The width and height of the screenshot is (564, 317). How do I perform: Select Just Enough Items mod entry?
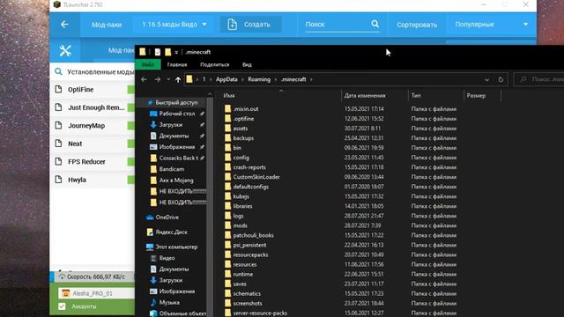coord(92,107)
